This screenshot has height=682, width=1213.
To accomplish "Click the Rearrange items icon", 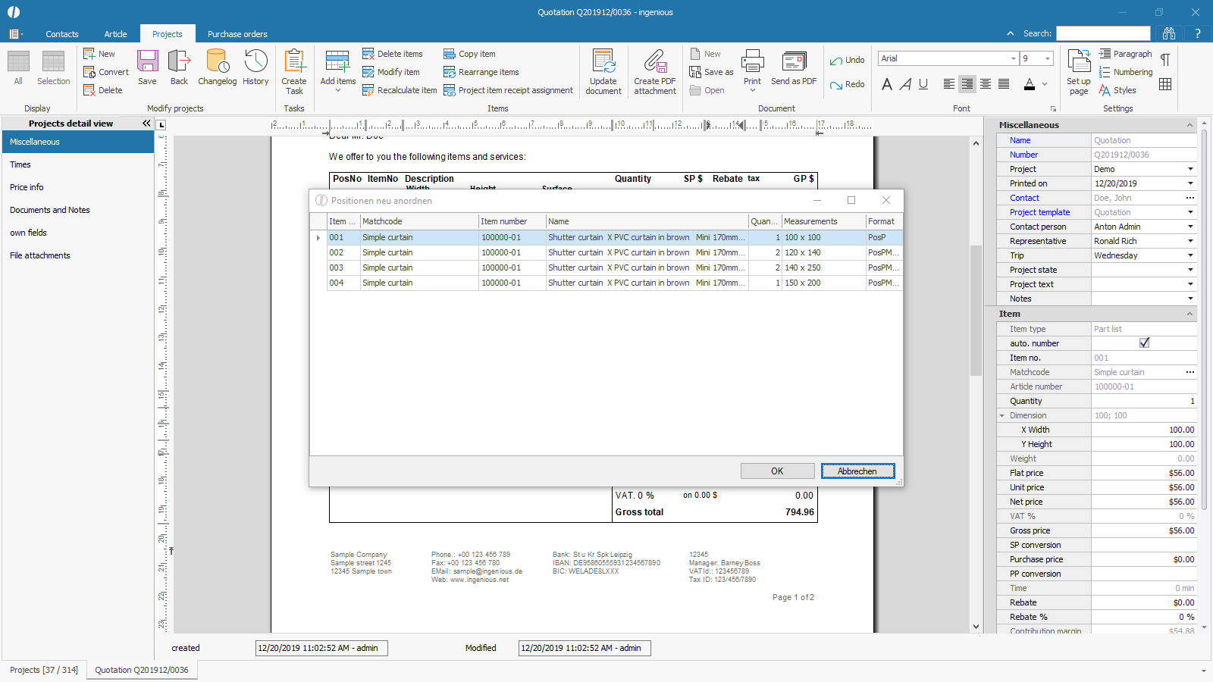I will point(450,72).
